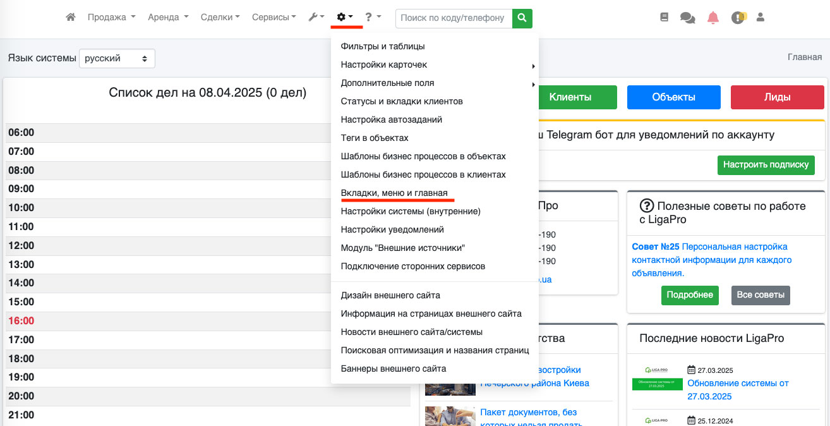This screenshot has height=426, width=830.
Task: Open the user profile icon
Action: (x=761, y=18)
